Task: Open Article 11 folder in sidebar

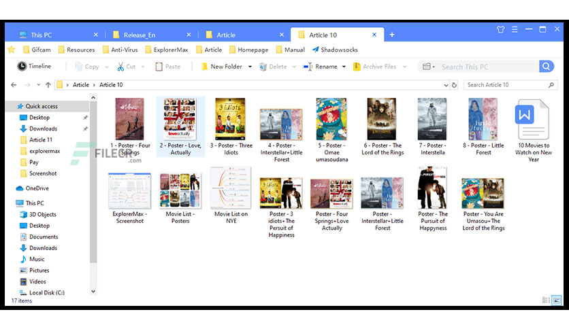Action: (41, 140)
